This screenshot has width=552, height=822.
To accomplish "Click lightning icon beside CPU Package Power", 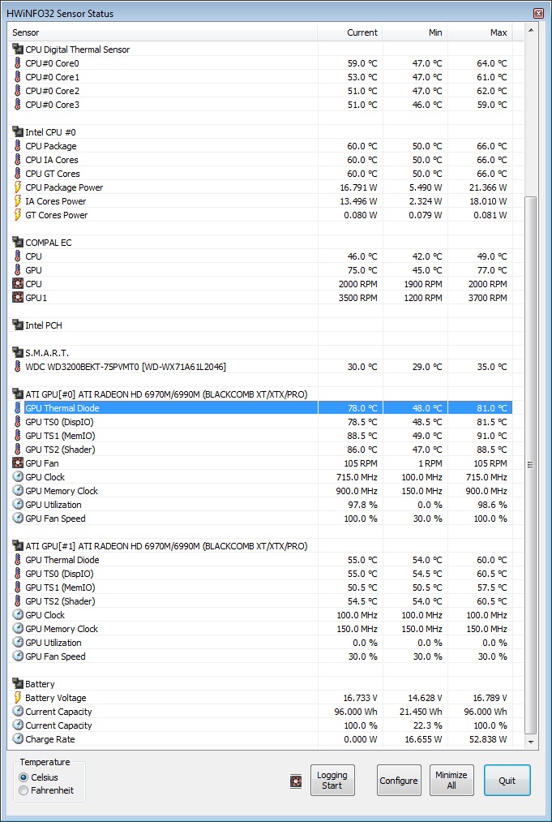I will (18, 187).
